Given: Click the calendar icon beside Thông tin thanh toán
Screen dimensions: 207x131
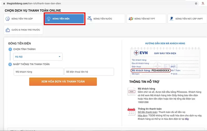Looking at the screenshot, I should [x=131, y=112].
